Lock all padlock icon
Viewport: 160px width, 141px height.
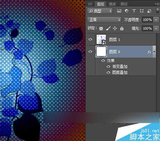pos(122,28)
